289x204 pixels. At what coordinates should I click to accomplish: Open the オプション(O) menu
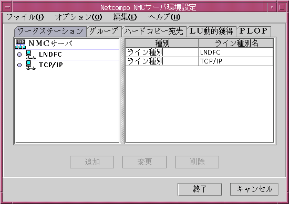click(79, 17)
